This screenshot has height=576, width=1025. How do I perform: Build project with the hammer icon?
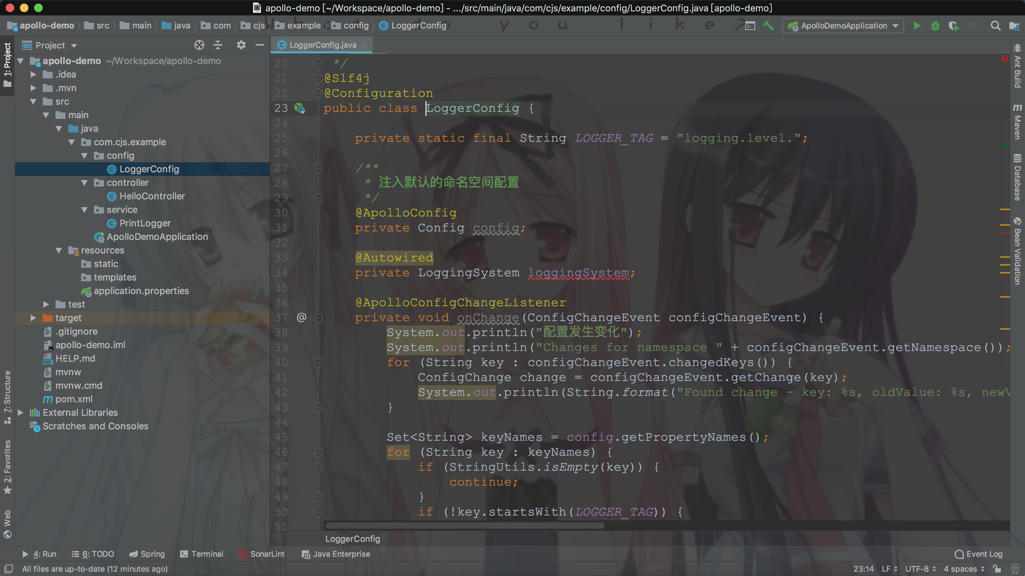pyautogui.click(x=768, y=26)
